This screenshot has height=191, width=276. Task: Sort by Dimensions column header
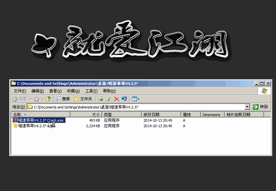[x=212, y=114]
